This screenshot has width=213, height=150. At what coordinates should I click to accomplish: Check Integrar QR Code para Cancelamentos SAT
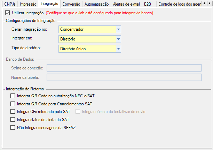pyautogui.click(x=13, y=104)
